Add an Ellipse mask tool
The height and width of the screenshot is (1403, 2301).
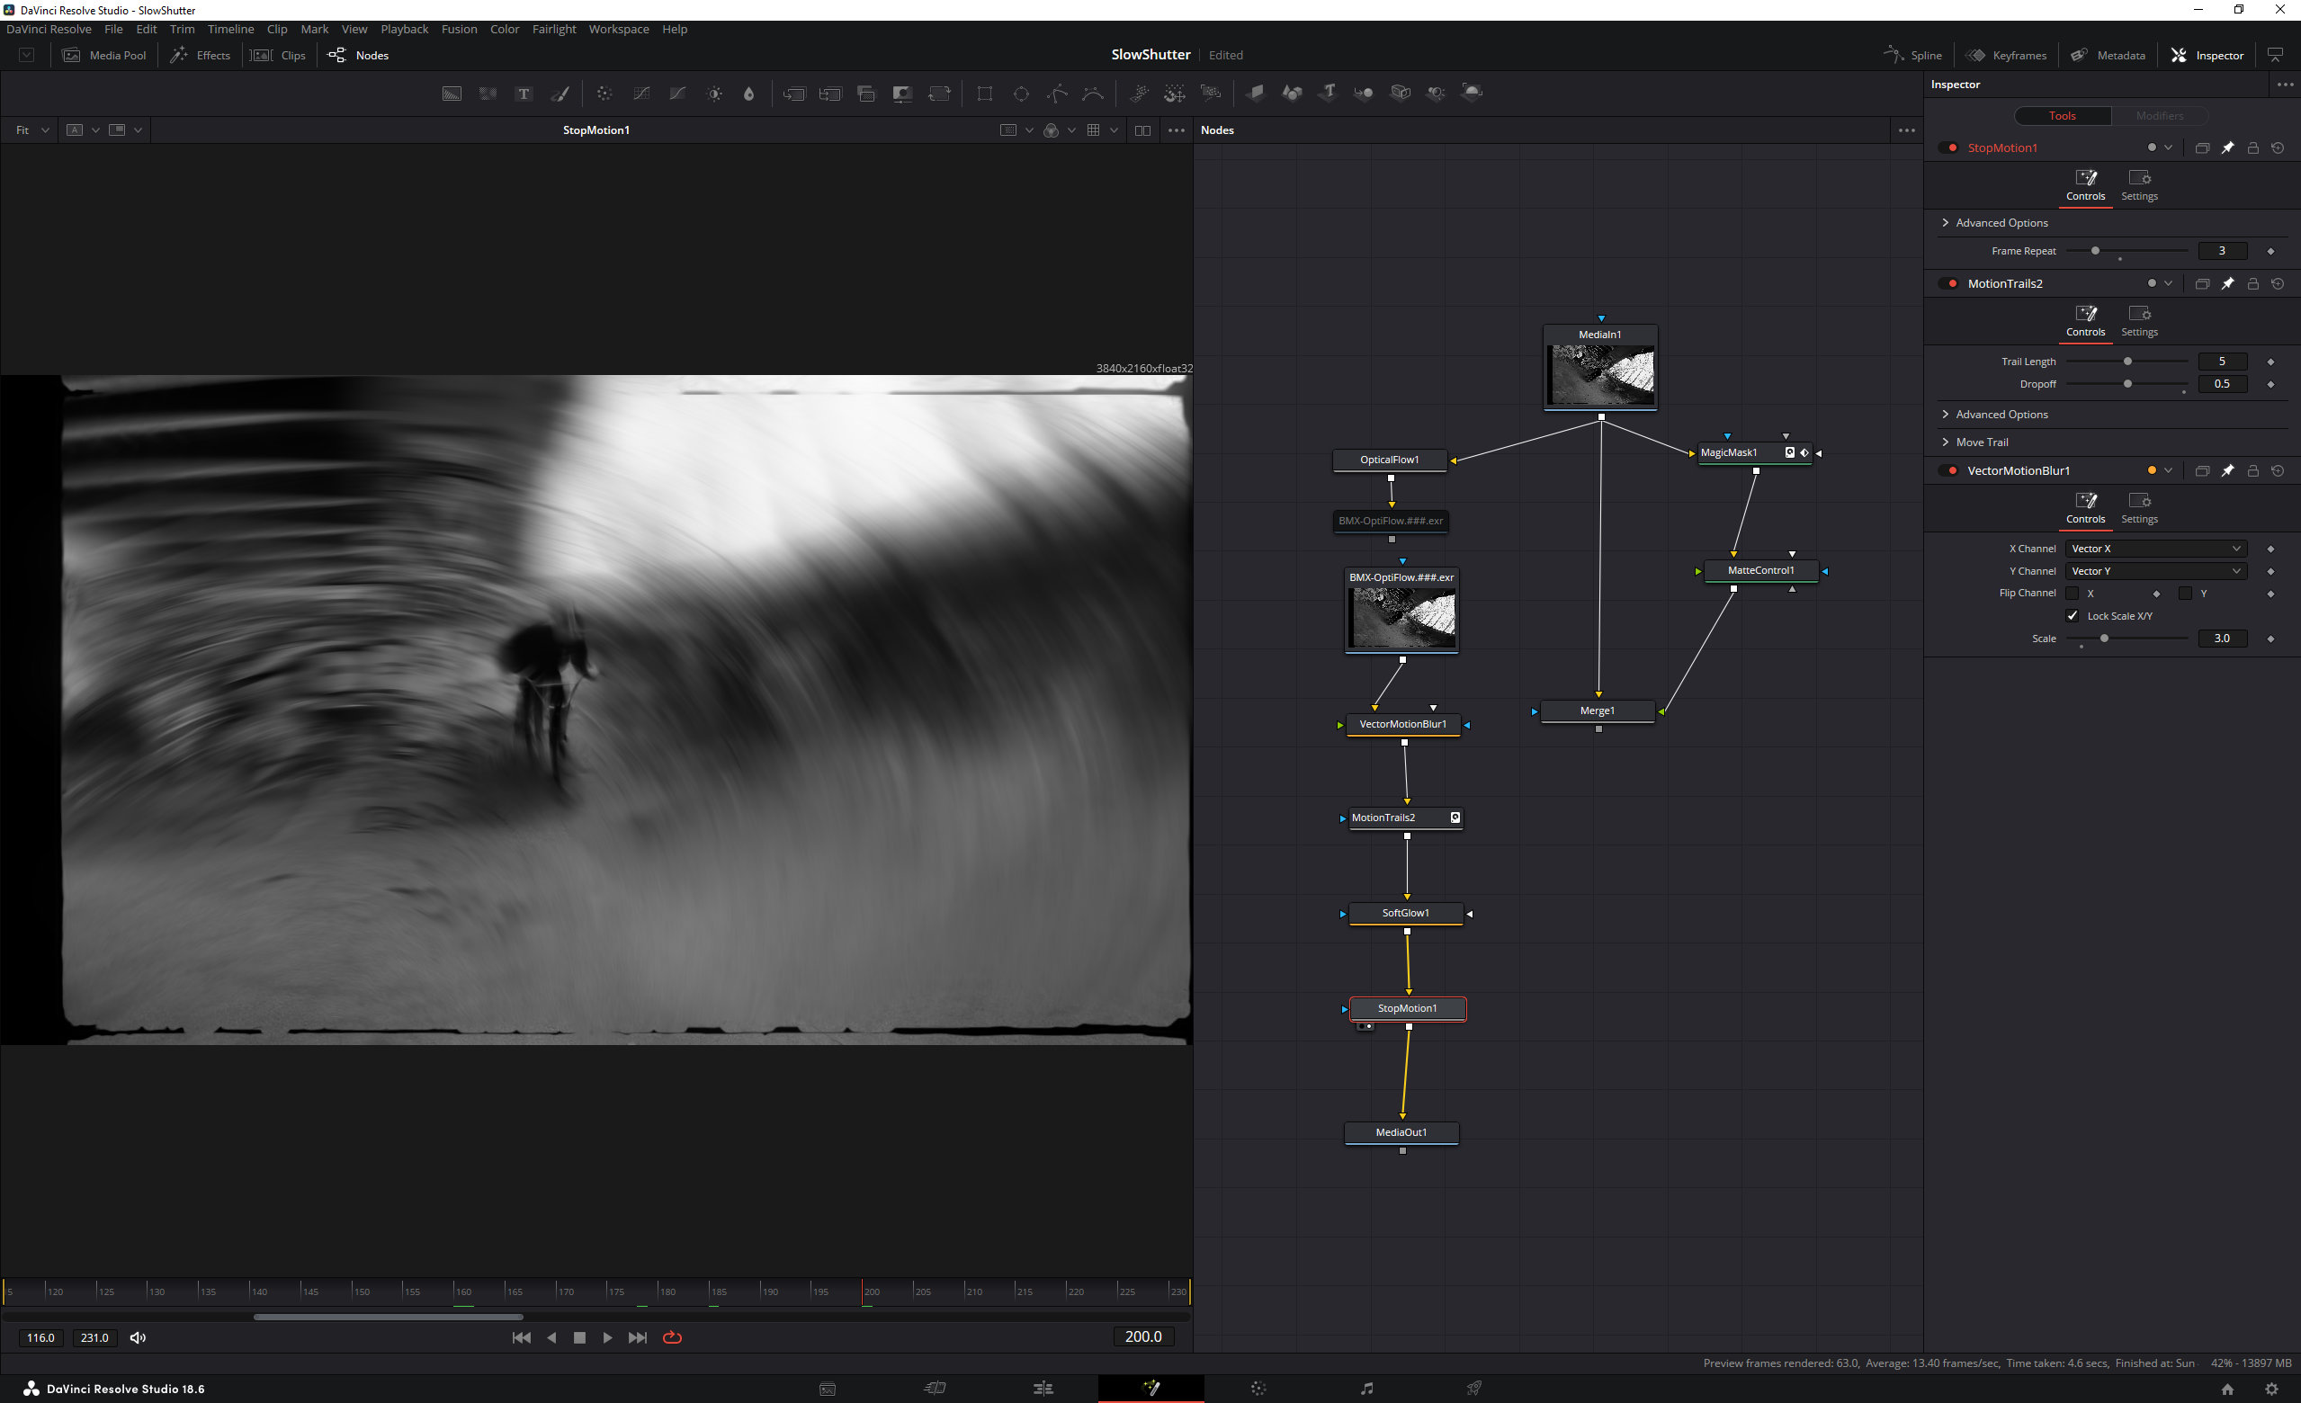coord(1021,94)
